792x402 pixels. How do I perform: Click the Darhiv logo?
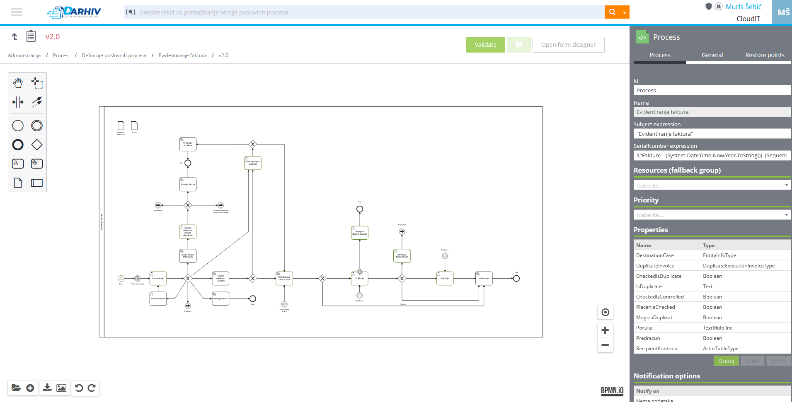coord(74,12)
